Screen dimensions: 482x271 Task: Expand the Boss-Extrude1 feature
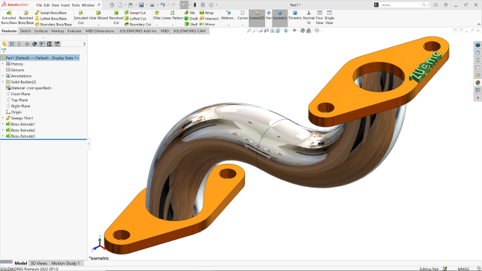(x=3, y=124)
